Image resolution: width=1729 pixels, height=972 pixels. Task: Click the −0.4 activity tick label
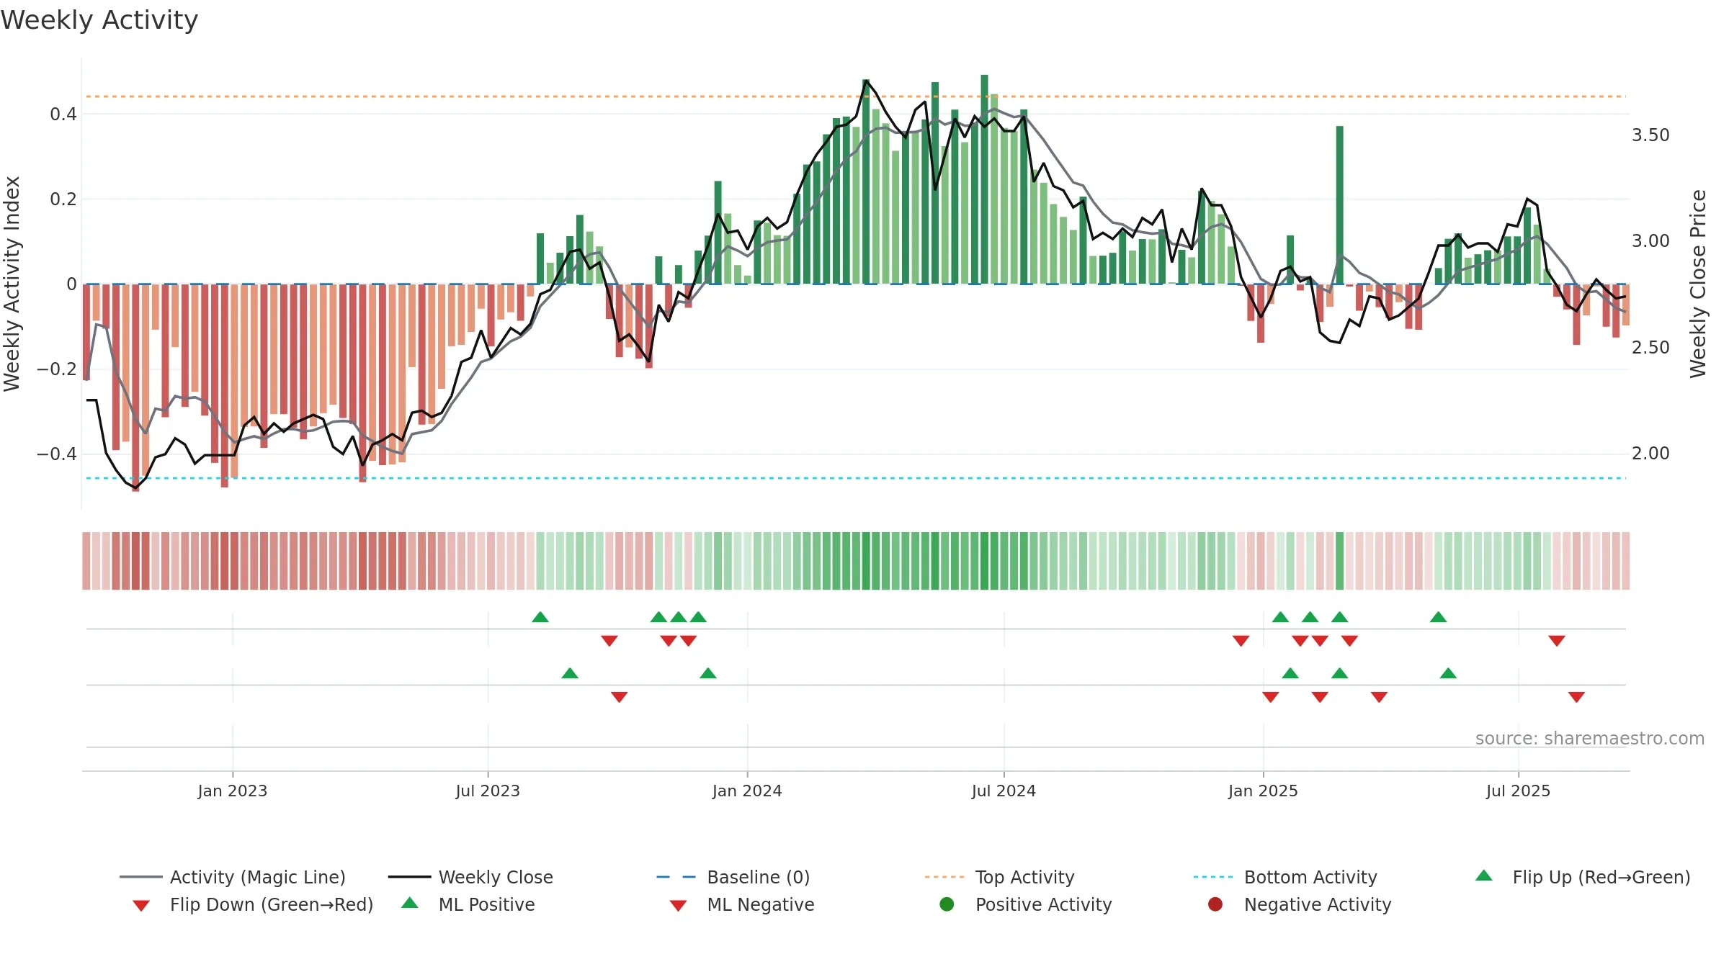point(56,454)
